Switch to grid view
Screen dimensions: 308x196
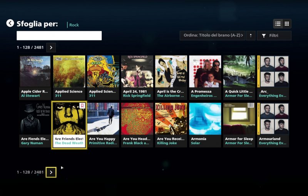(287, 24)
